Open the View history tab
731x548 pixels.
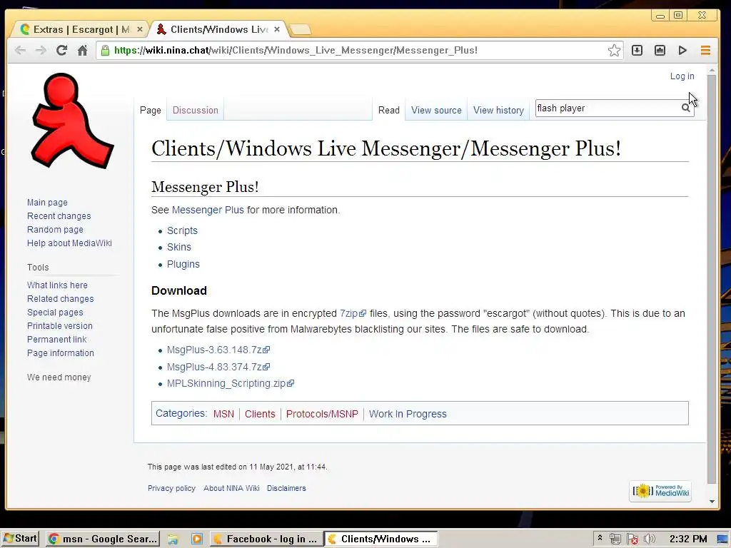(x=498, y=111)
